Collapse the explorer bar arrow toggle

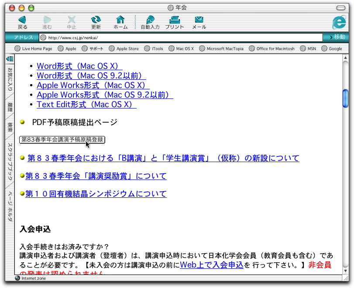click(10, 59)
